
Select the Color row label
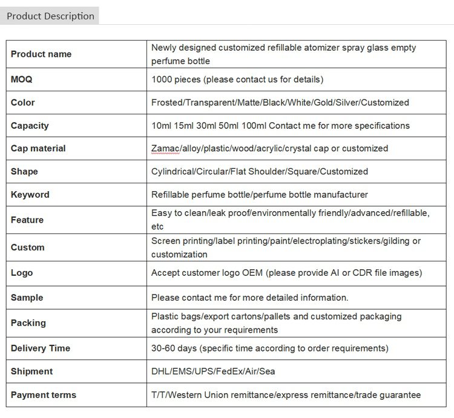[23, 103]
